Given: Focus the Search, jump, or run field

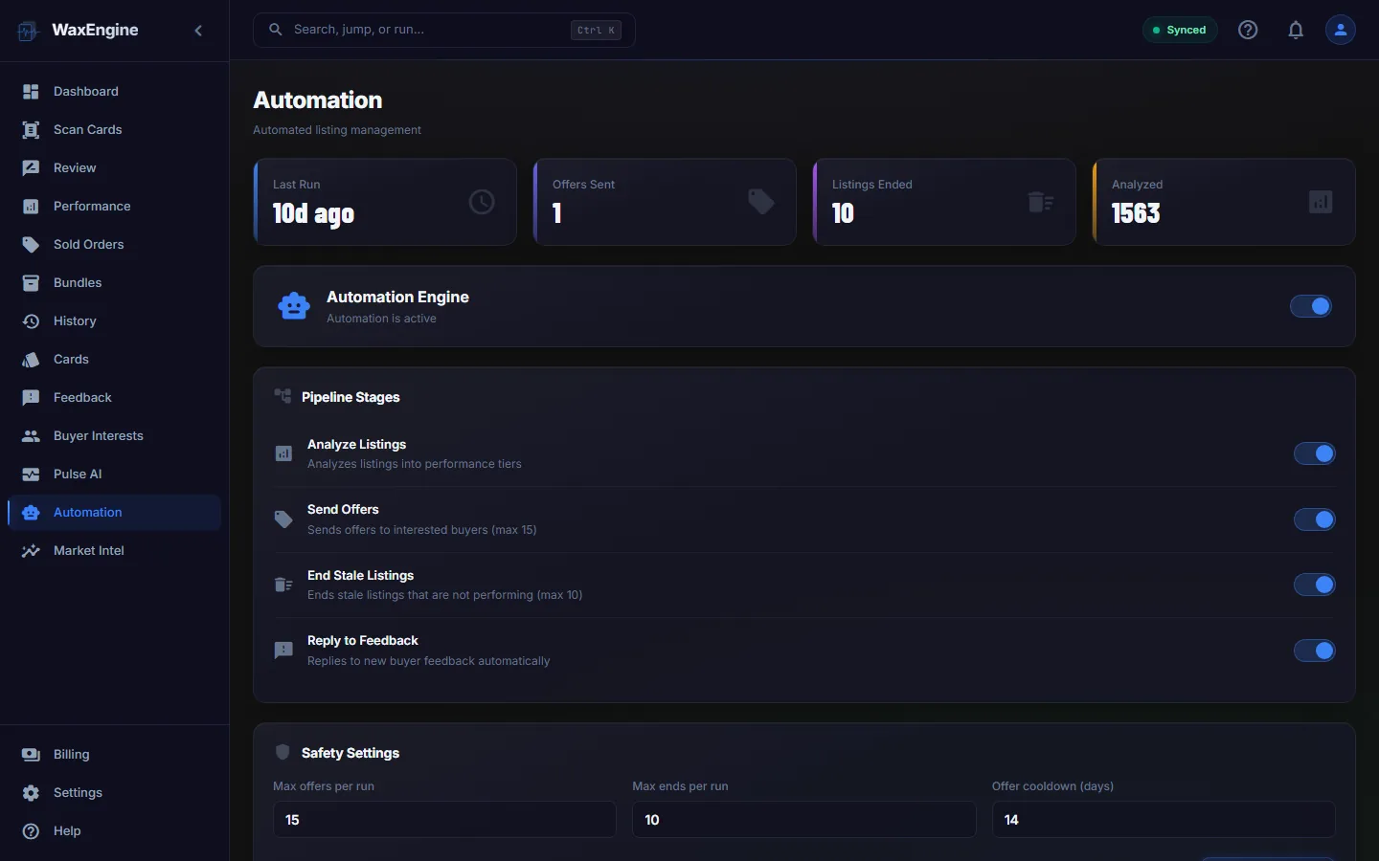Looking at the screenshot, I should [x=444, y=30].
